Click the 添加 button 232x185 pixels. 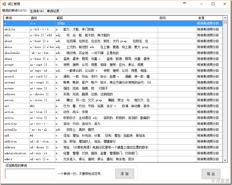(125, 174)
